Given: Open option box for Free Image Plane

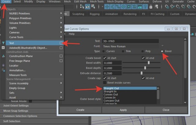Looking at the screenshot, I should point(61,61).
